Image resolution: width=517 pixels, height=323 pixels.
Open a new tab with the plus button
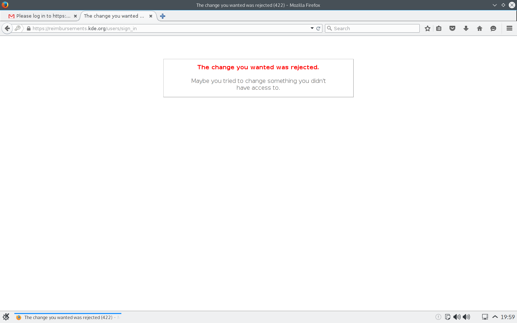coord(163,16)
